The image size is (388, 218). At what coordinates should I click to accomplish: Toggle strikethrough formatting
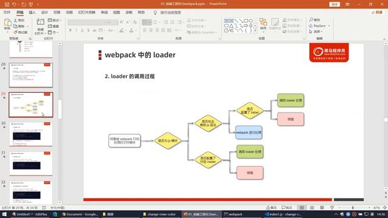pos(95,30)
